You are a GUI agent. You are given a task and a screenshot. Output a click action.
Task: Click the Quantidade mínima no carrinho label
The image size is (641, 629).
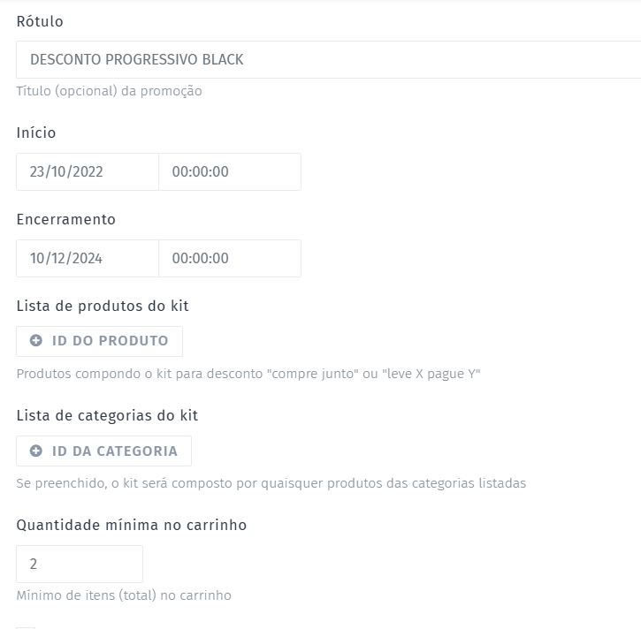click(132, 525)
